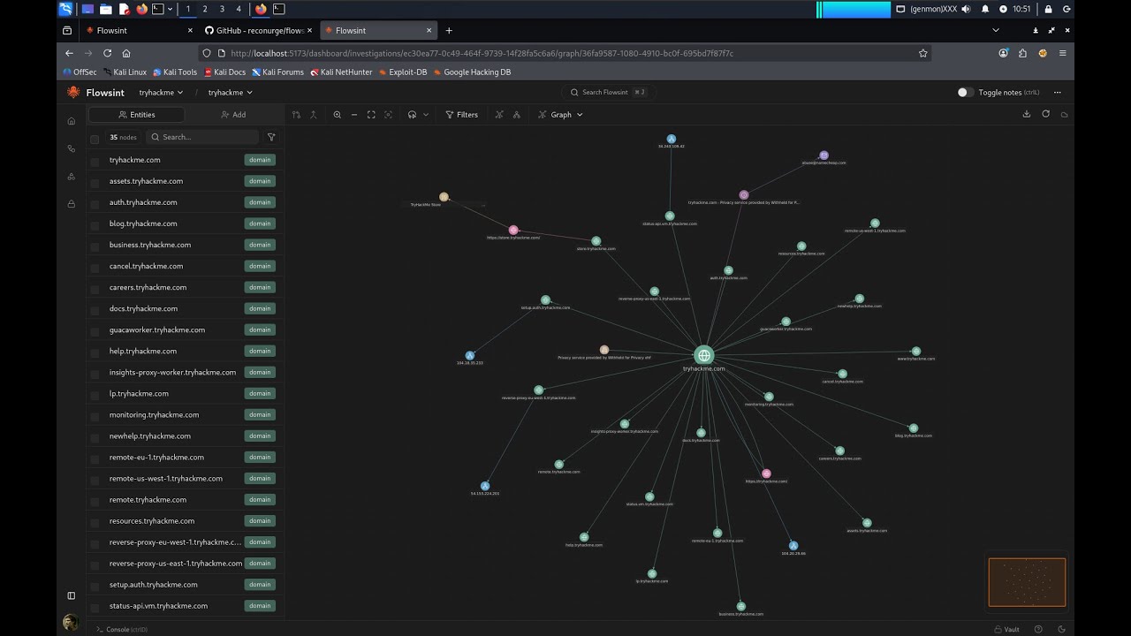Open the second tryhackme breadcrumb dropdown
Image resolution: width=1131 pixels, height=636 pixels.
coord(230,92)
